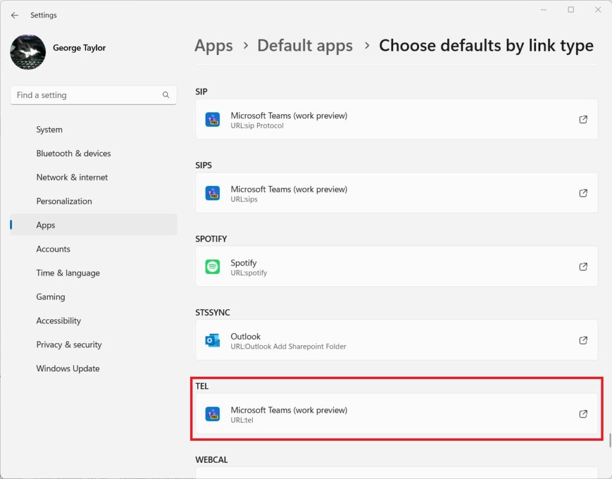Image resolution: width=612 pixels, height=479 pixels.
Task: Change SPOTIFY default Spotify card
Action: [x=397, y=266]
